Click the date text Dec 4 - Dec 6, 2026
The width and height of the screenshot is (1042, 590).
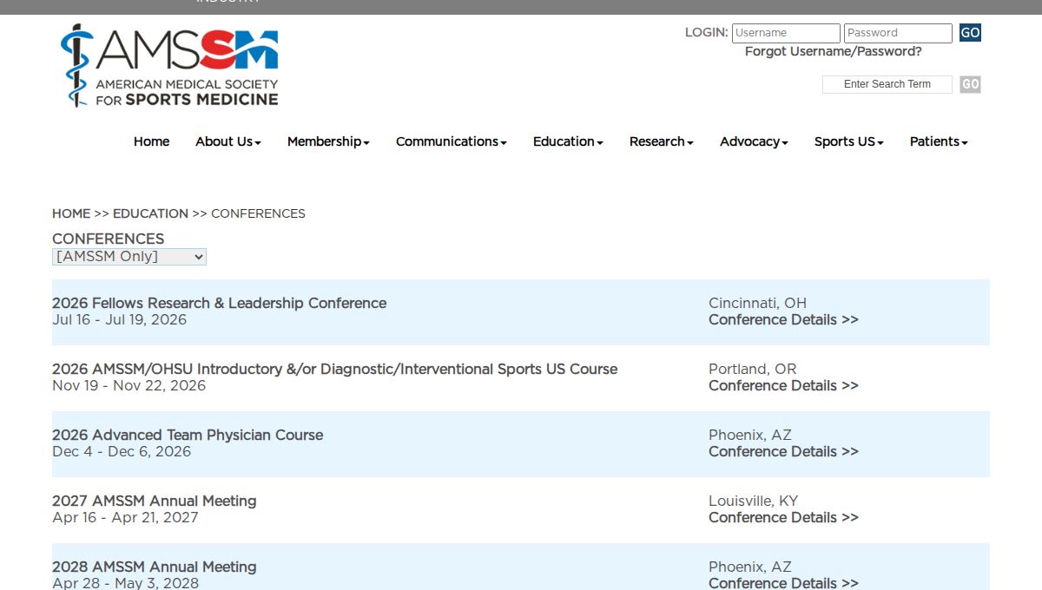coord(122,451)
